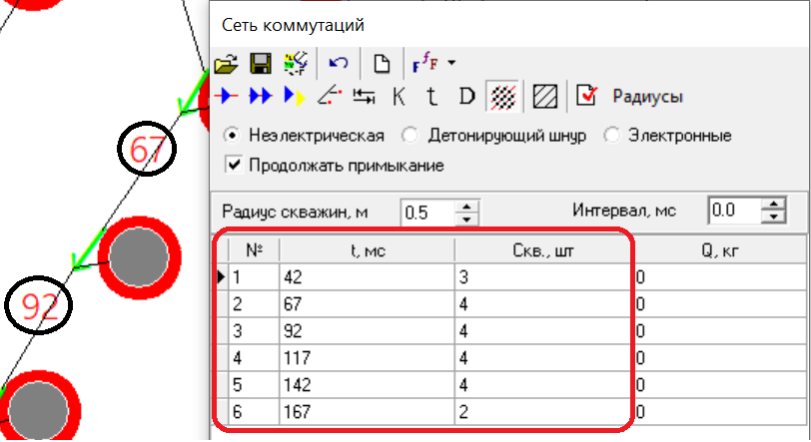Toggle the Радиусы checkbox icon
Viewport: 811px width, 442px height.
point(586,96)
